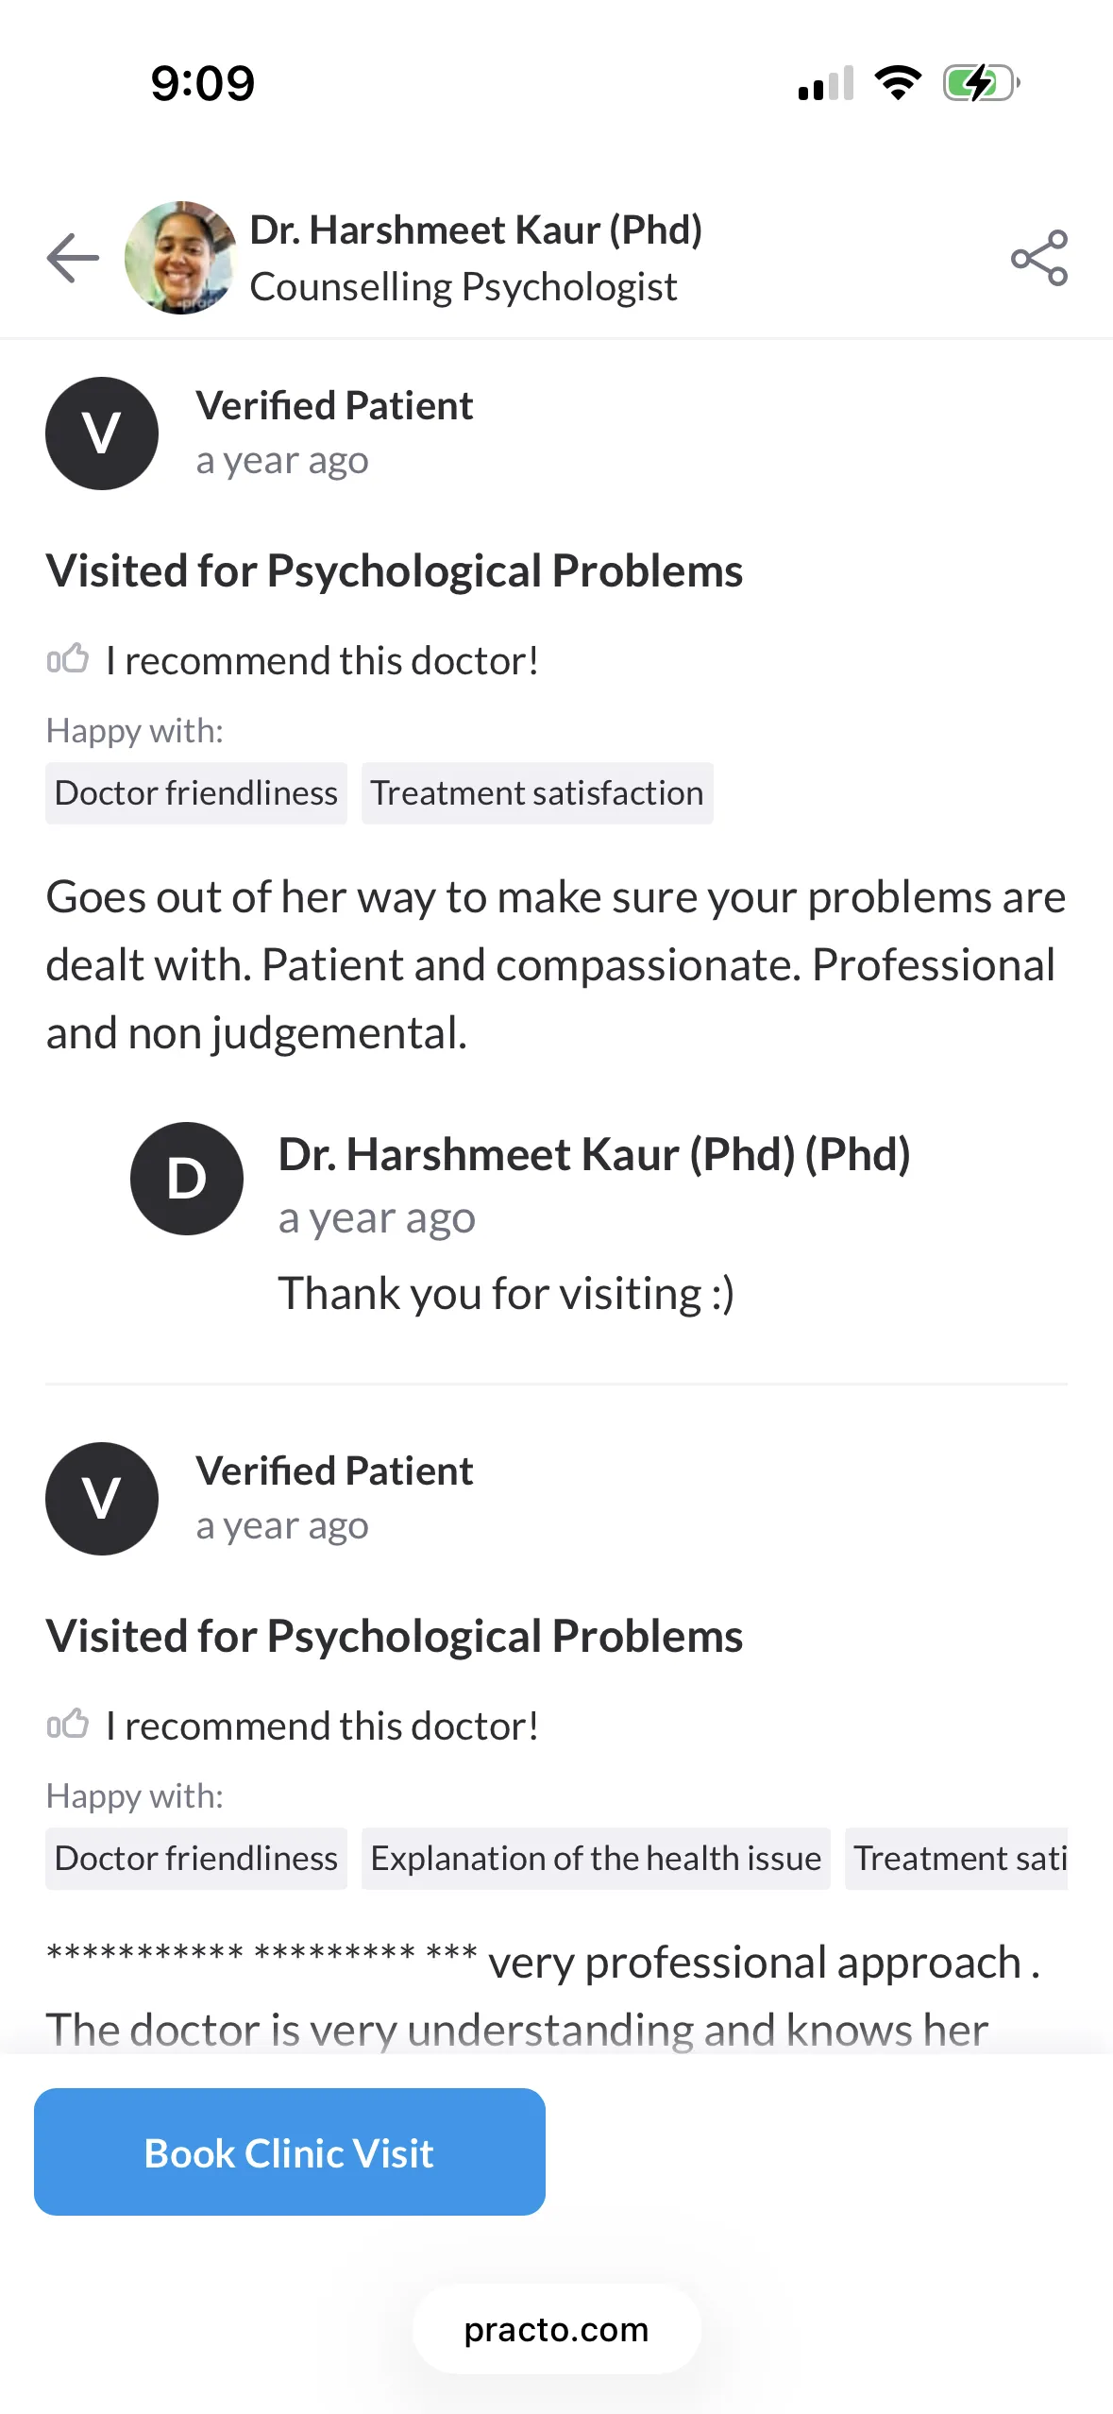Tap thumbs-up icon in second review

pos(68,1724)
